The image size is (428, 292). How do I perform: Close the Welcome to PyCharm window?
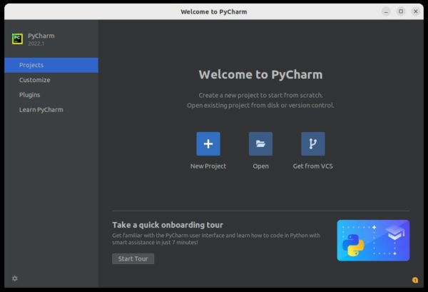[416, 11]
